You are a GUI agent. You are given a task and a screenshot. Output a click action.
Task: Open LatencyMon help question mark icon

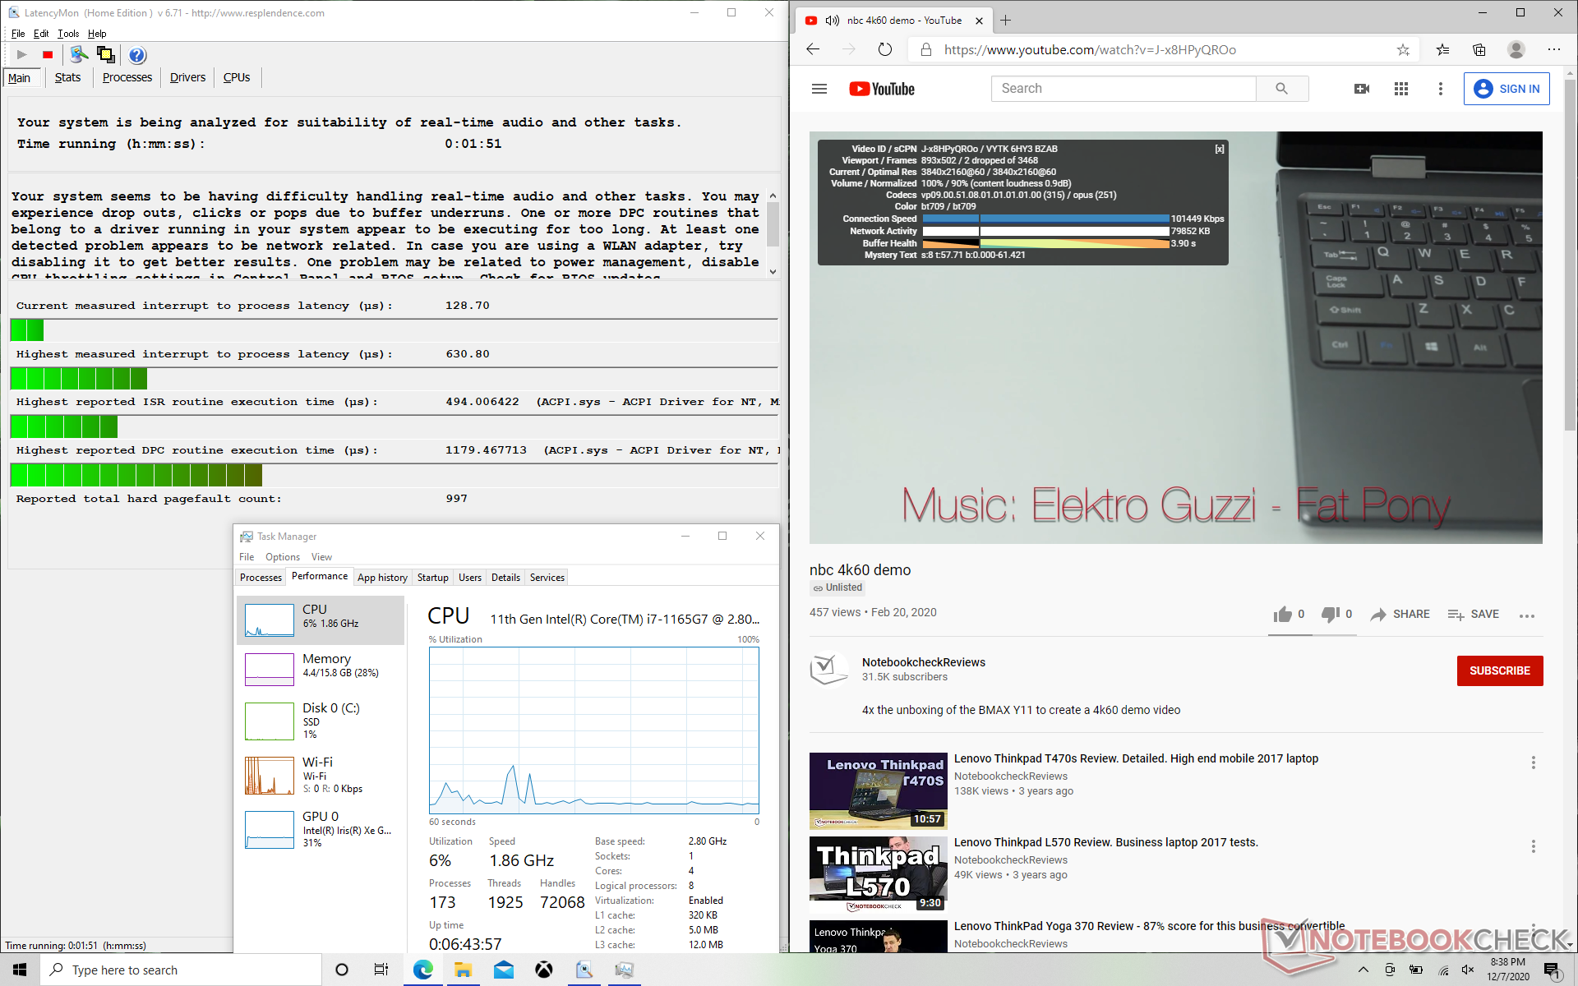point(137,55)
